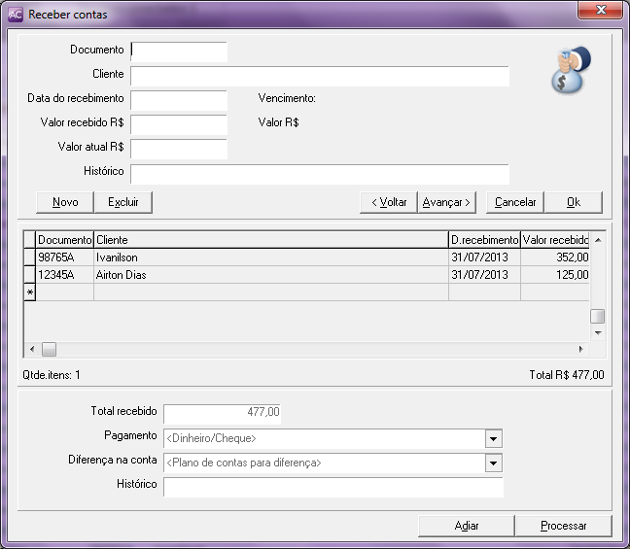Click the grid's horizontal scrollbar right arrow

pyautogui.click(x=581, y=349)
